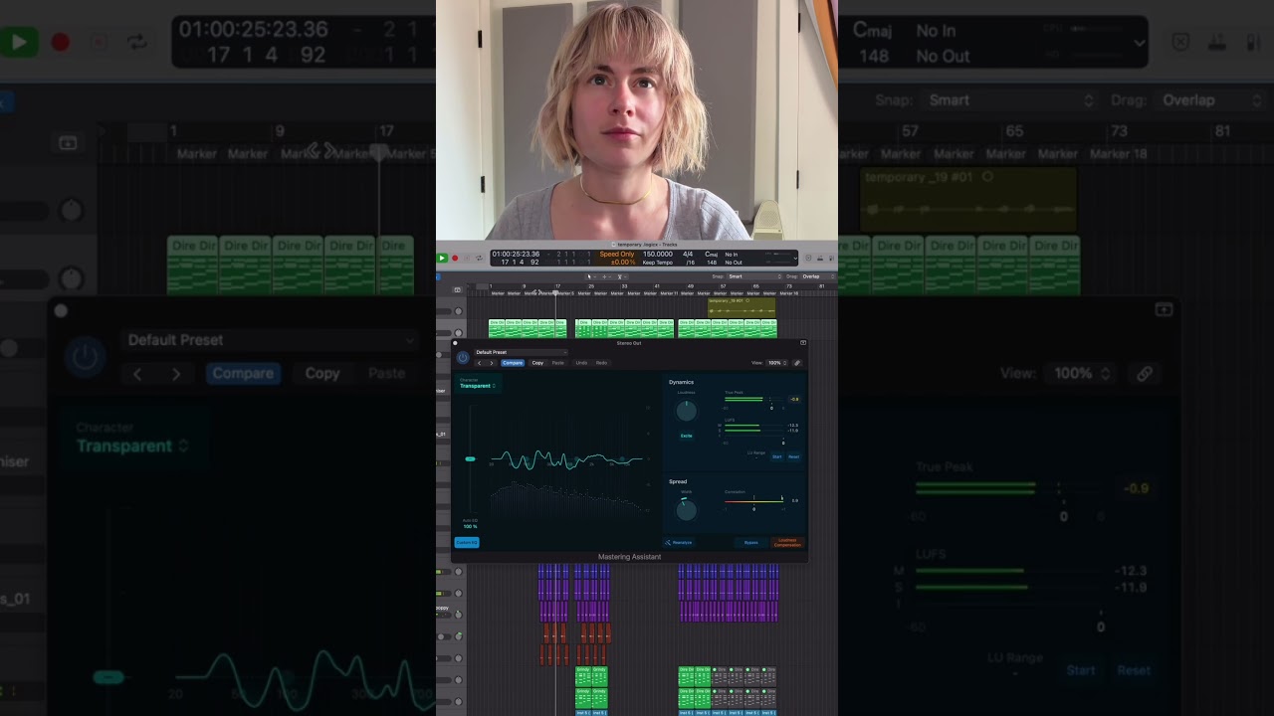Select the temporary_19 #01 audio region

click(x=742, y=307)
